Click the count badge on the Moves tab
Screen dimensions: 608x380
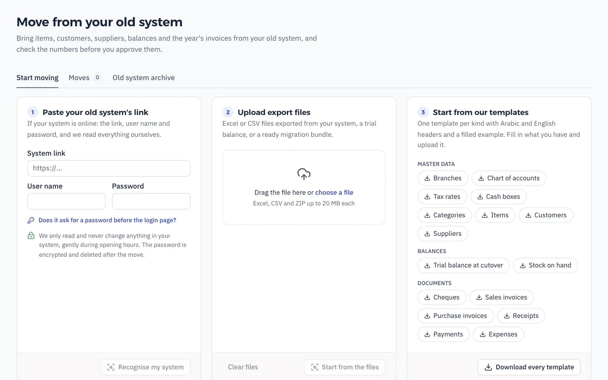click(97, 77)
